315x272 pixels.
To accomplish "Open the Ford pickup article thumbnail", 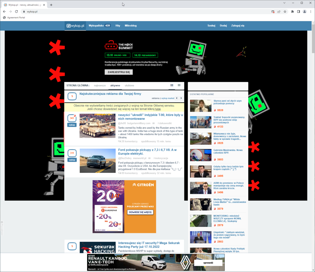I will 98,161.
